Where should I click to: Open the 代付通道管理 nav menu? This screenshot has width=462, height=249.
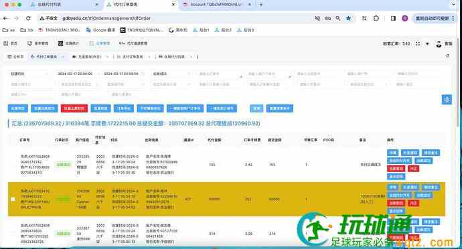coord(133,44)
